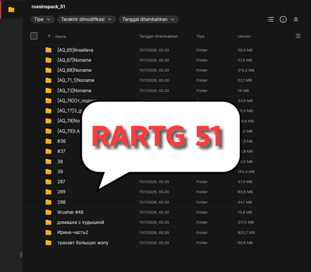Click folder icon of the [AQ_78] row
The image size is (311, 272).
point(48,121)
